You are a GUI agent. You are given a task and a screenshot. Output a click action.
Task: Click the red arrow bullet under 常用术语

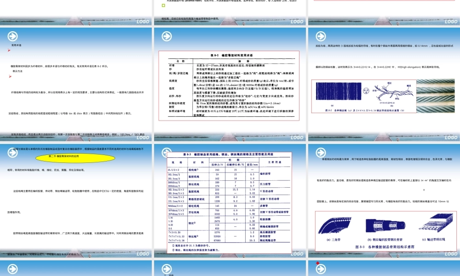pos(9,50)
